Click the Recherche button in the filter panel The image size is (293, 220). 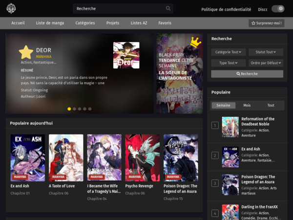(x=247, y=74)
